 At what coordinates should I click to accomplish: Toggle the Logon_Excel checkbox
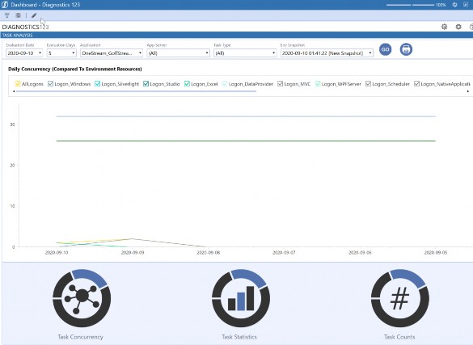[187, 84]
